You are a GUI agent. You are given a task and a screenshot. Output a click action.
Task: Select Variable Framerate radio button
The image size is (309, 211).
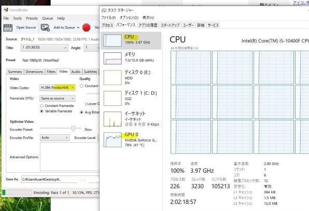(x=41, y=111)
